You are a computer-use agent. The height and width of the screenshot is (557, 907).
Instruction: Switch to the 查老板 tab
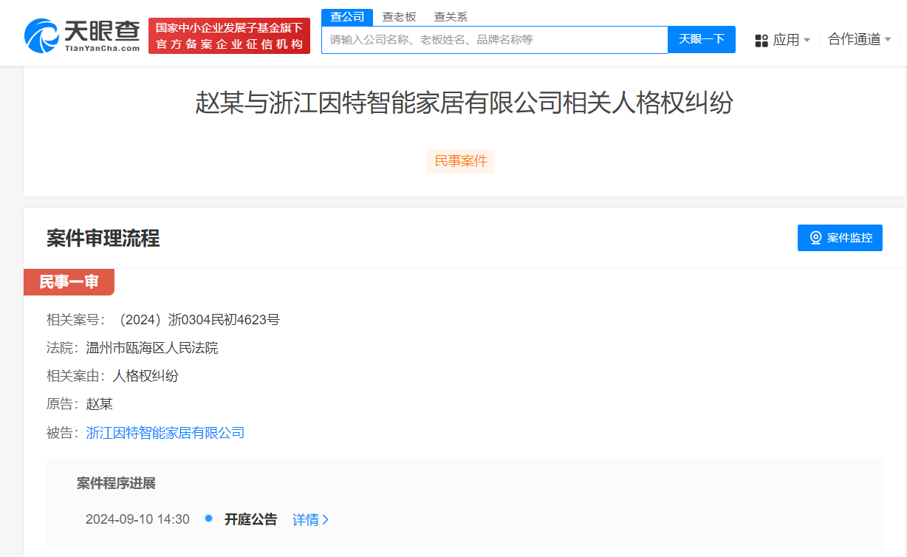pyautogui.click(x=397, y=16)
